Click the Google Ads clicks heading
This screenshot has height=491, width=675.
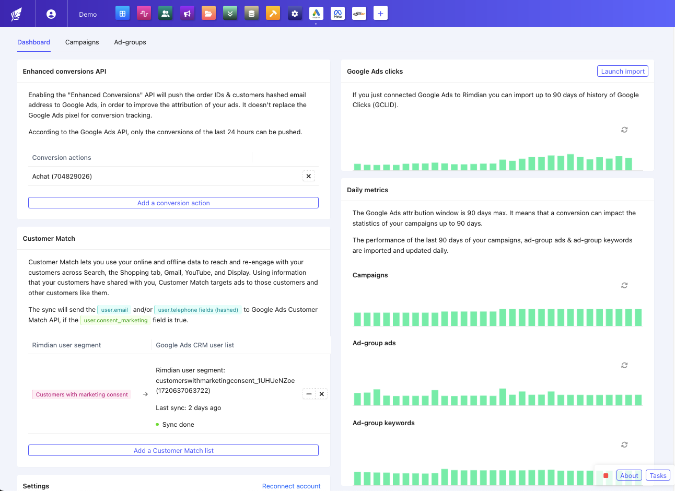[x=375, y=72]
